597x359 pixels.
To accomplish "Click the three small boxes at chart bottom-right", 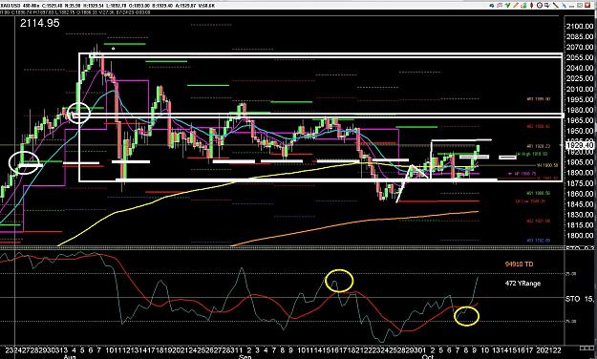I will coord(586,348).
